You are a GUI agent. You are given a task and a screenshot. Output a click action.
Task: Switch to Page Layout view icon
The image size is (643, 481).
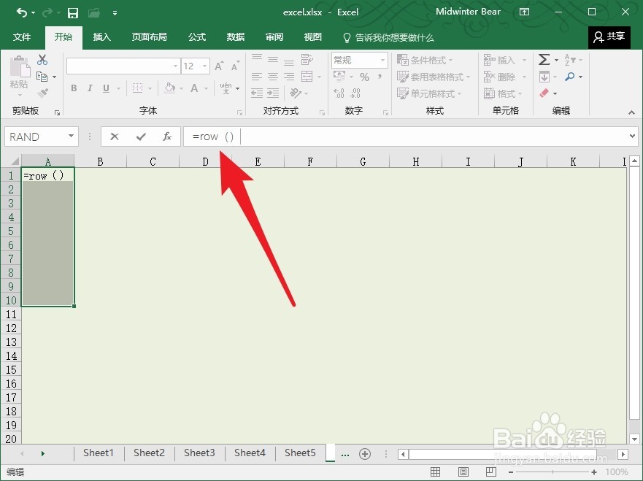[x=463, y=472]
